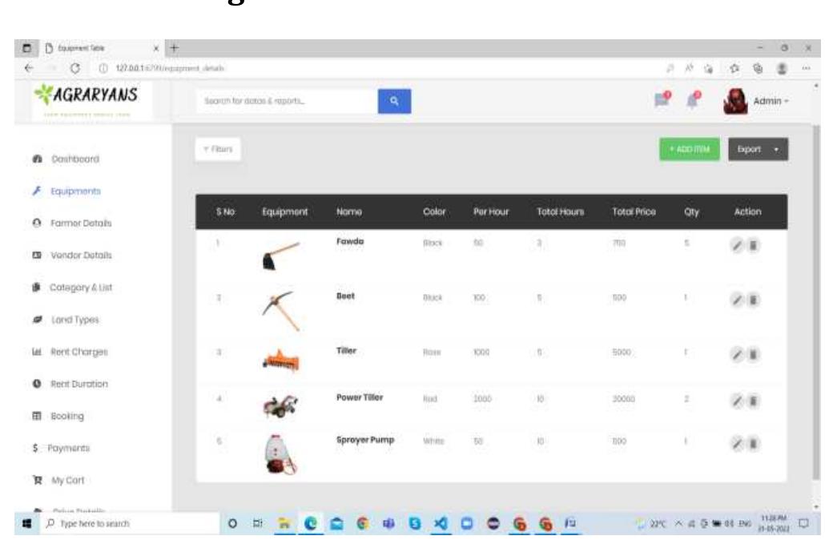Edit the Power Tiller row pencil icon

[737, 401]
